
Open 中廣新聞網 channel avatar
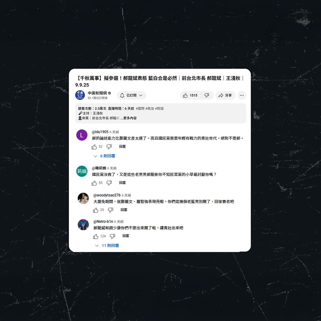[x=80, y=95]
